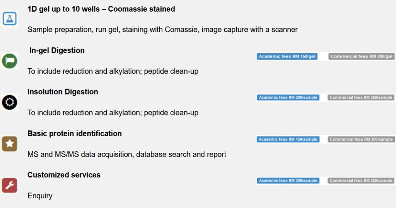Select the In-gel Digestion heading

(57, 51)
